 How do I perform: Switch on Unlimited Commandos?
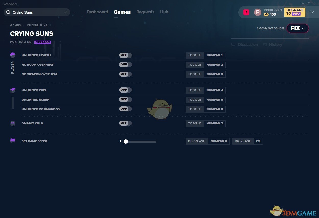click(x=126, y=109)
